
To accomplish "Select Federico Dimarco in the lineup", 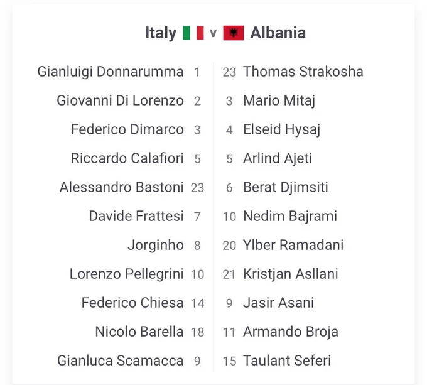I will (127, 129).
